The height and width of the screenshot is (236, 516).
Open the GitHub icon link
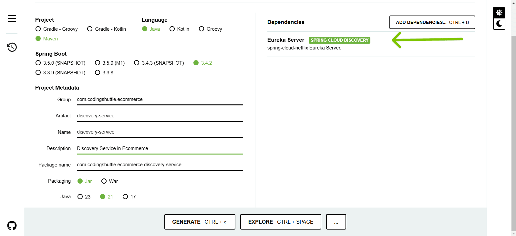point(12,225)
